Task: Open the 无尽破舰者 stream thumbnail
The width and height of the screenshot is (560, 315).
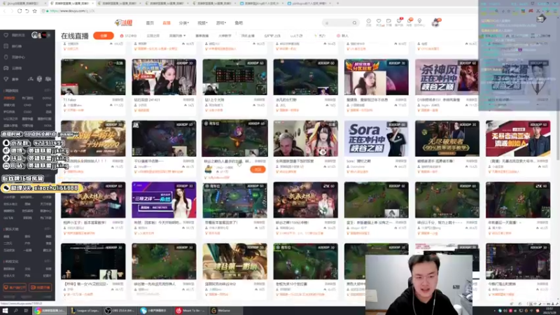Action: pyautogui.click(x=447, y=139)
